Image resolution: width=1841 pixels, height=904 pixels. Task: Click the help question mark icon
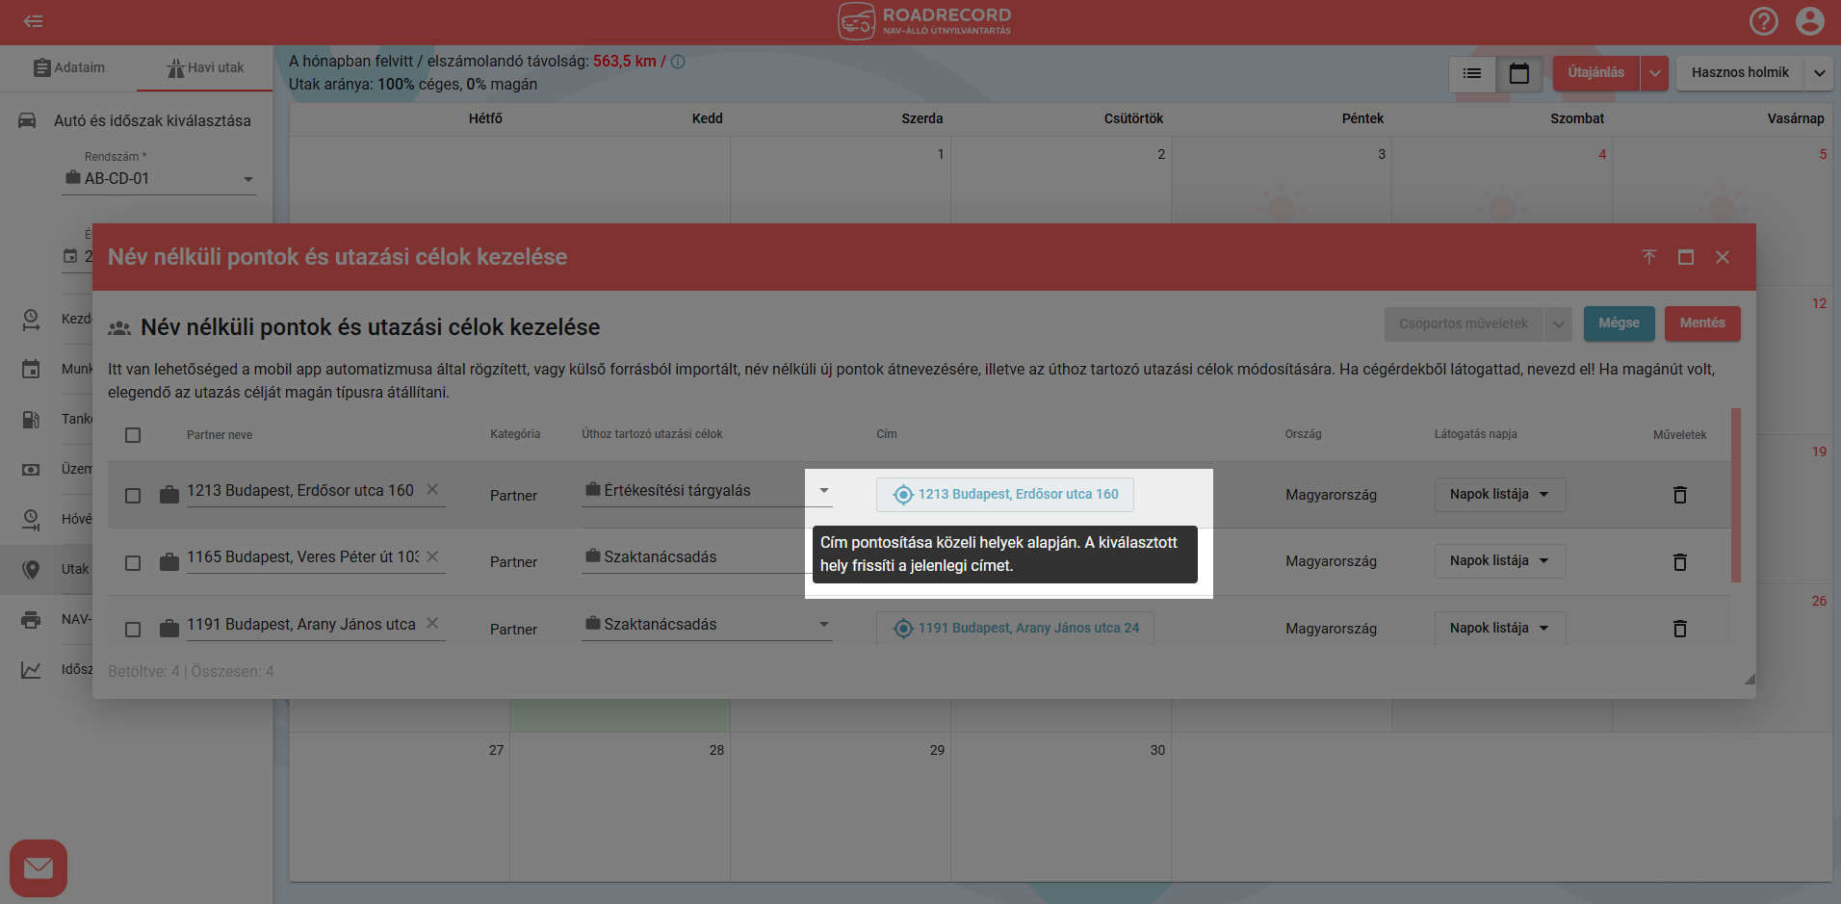[x=1763, y=21]
